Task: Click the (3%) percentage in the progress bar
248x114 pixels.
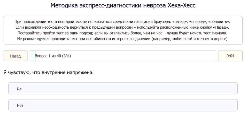Action: click(67, 56)
